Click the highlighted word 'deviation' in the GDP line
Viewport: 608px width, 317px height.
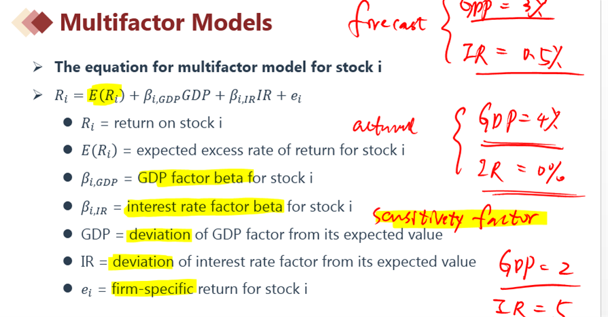160,235
